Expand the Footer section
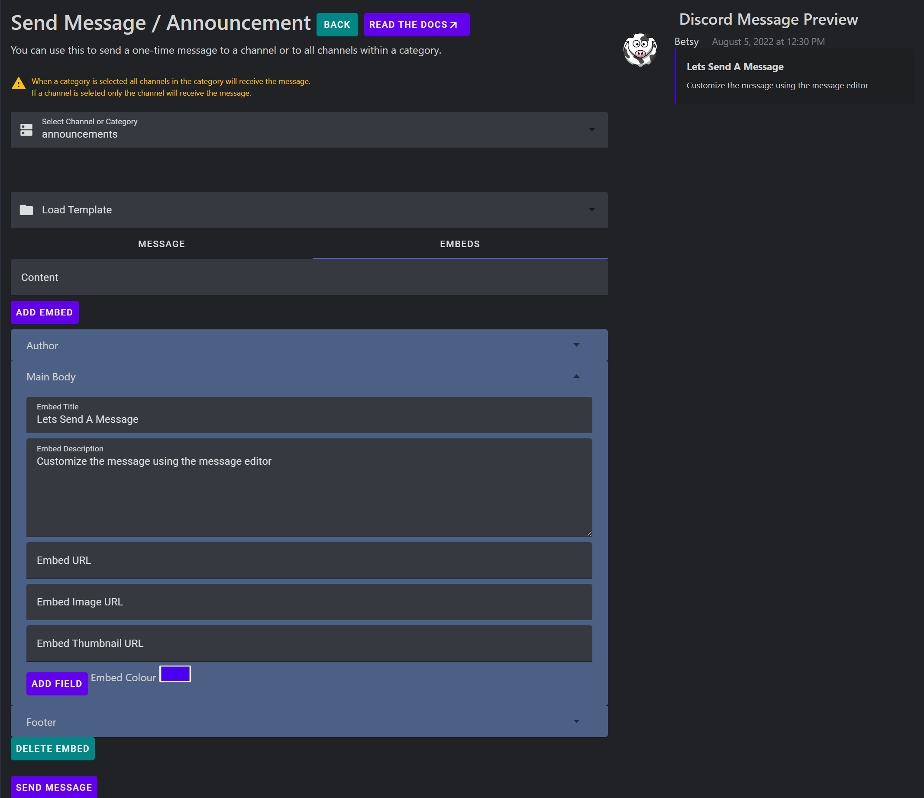 click(577, 721)
